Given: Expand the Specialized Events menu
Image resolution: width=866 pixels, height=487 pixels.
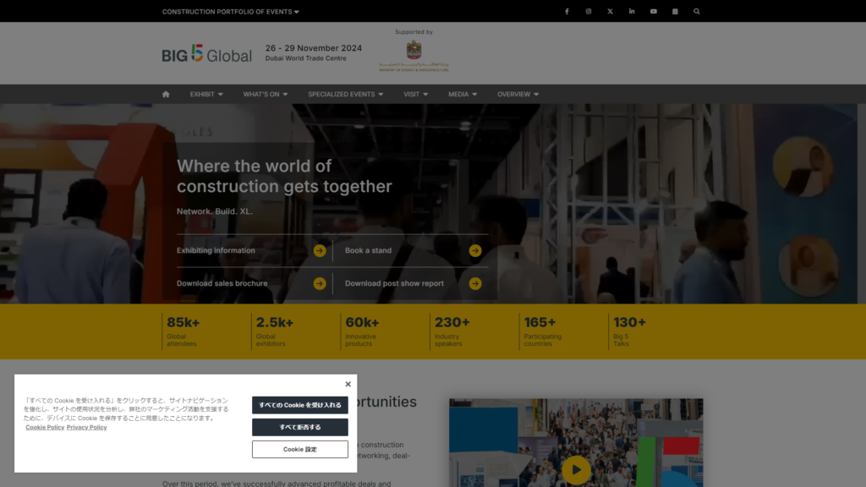Looking at the screenshot, I should click(345, 95).
